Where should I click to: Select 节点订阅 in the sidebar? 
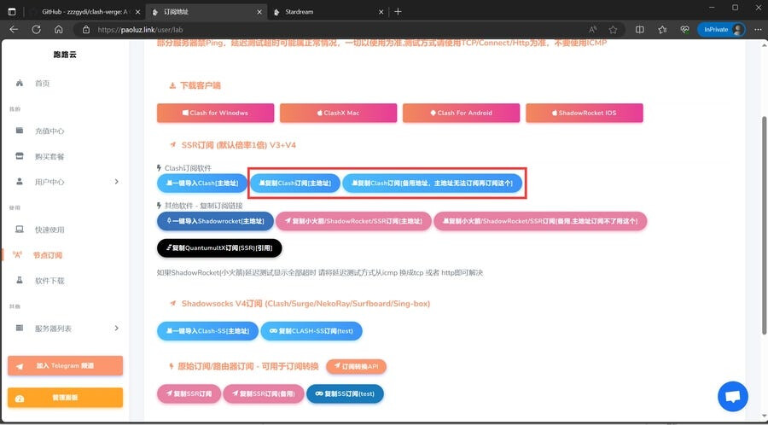[x=48, y=255]
